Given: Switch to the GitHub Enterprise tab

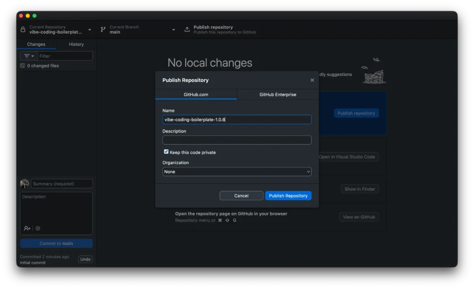Looking at the screenshot, I should coord(278,94).
